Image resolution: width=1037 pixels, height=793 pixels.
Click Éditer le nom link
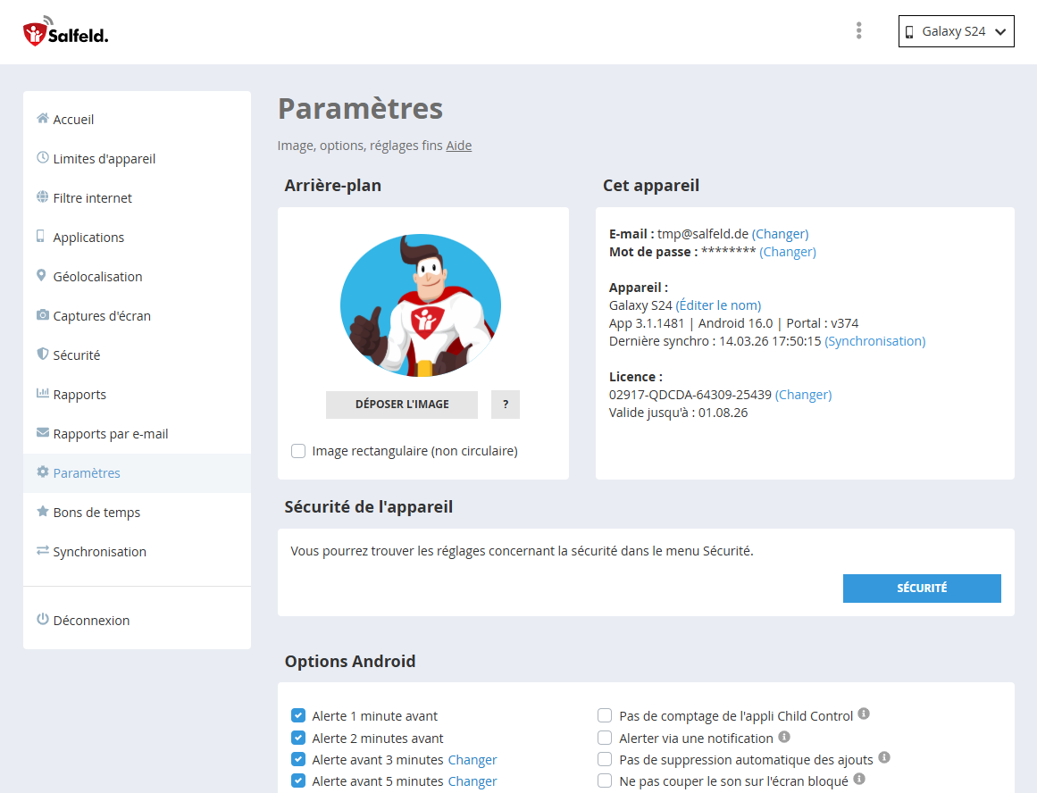tap(718, 305)
